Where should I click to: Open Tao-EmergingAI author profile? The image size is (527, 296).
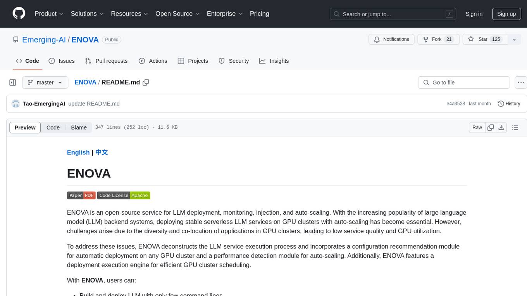pyautogui.click(x=44, y=104)
